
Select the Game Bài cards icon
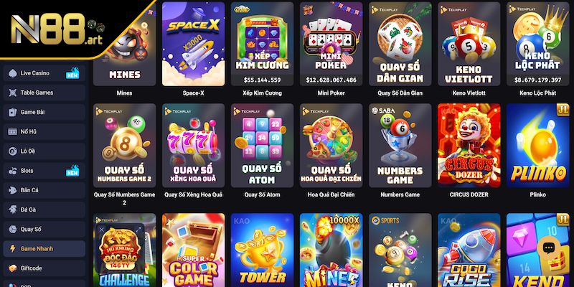pyautogui.click(x=13, y=112)
